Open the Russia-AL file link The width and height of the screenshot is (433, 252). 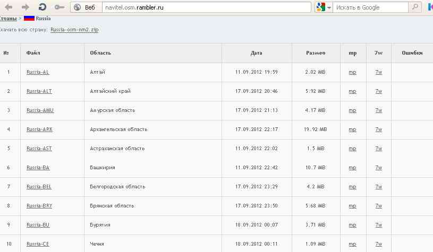(38, 72)
